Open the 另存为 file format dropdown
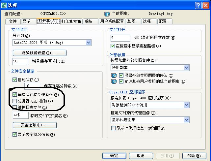Image resolution: width=211 pixels, height=161 pixels. click(x=52, y=43)
